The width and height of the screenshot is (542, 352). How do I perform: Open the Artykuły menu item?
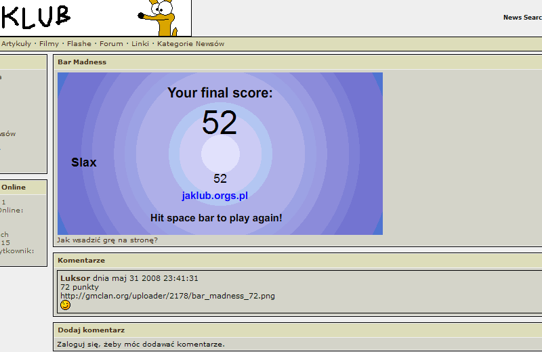[16, 44]
